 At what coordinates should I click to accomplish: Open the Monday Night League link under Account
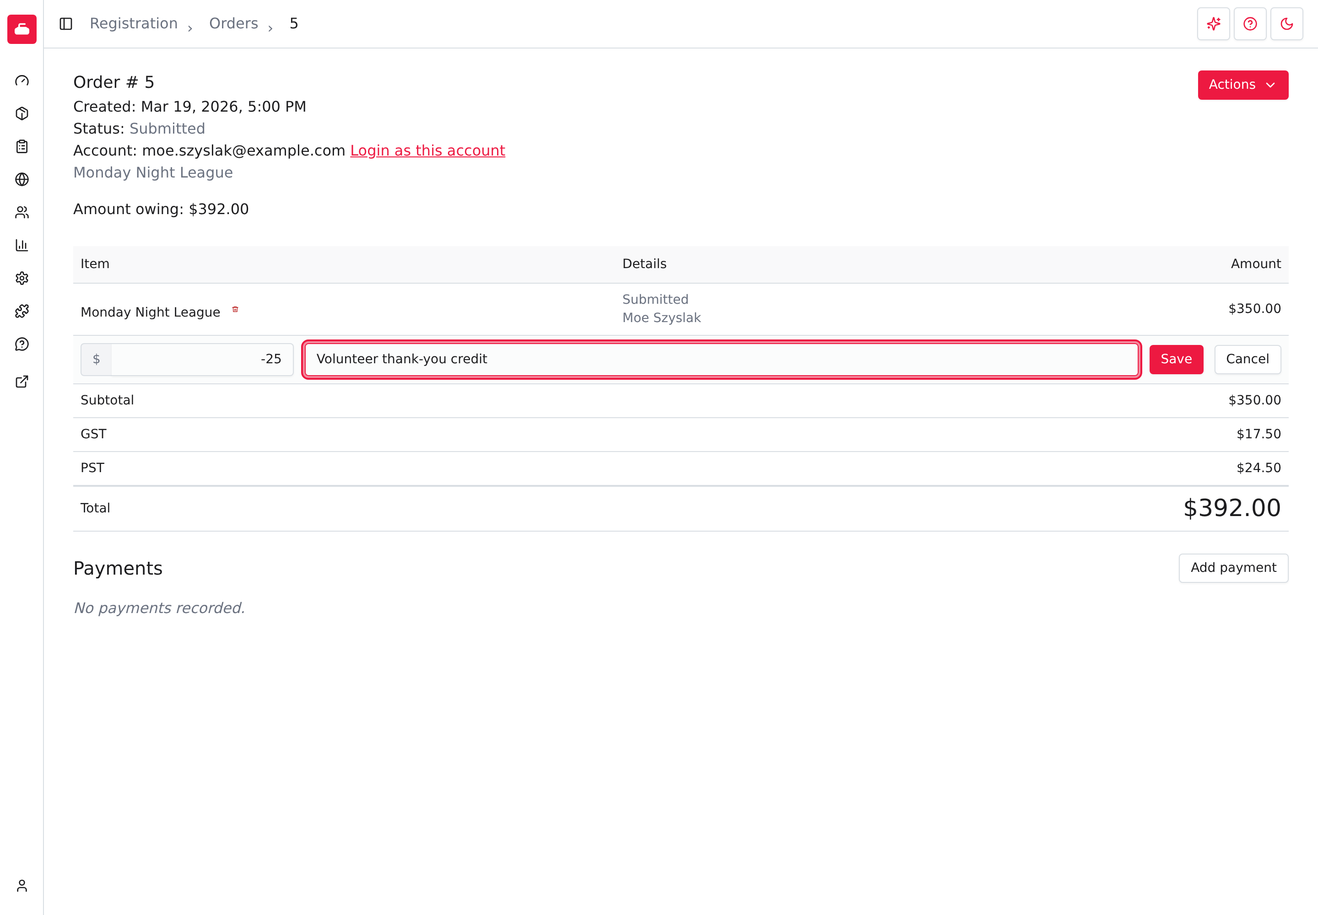pyautogui.click(x=153, y=172)
